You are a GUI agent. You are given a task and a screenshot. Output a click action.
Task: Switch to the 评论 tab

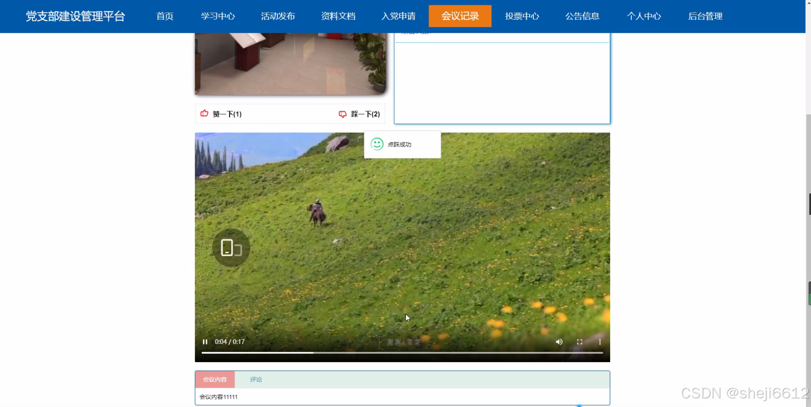(256, 379)
